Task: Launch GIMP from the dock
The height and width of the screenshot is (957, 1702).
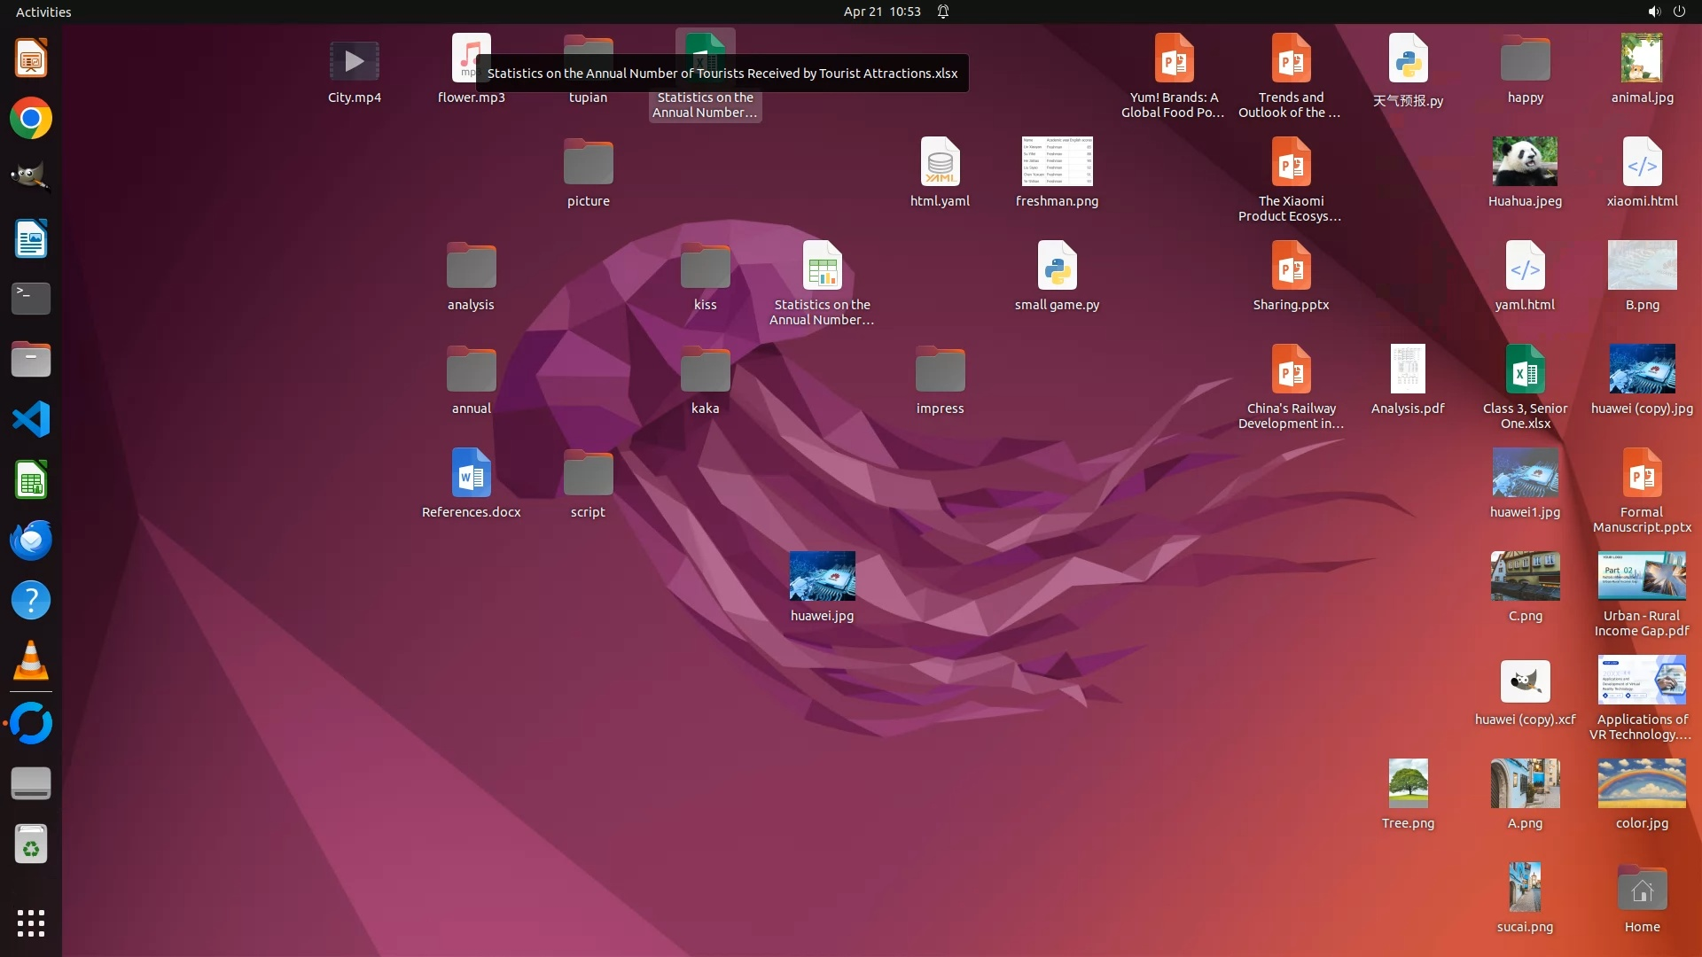Action: 31,177
